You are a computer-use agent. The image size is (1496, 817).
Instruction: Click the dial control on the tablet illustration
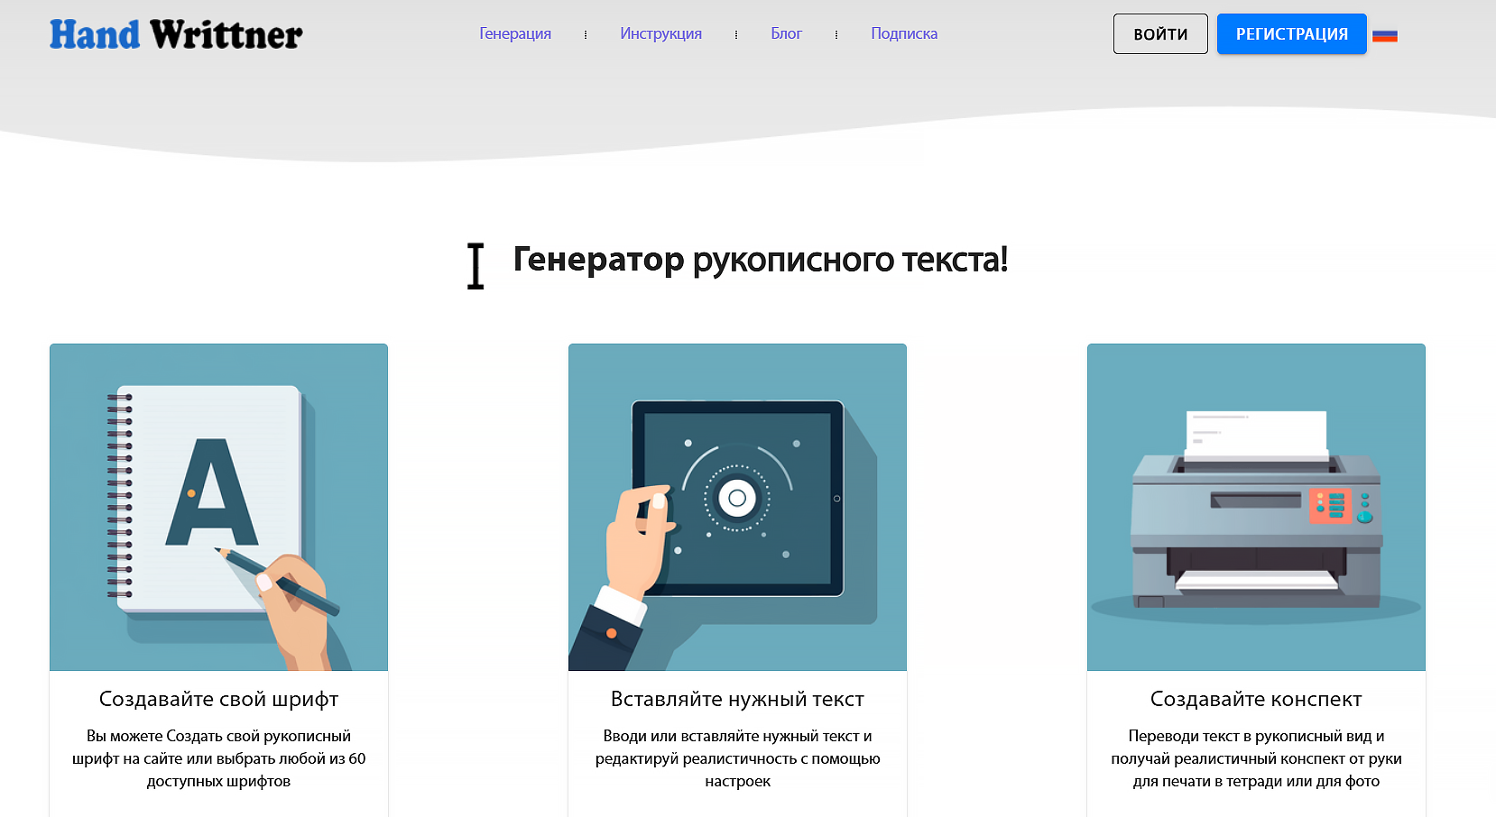pos(735,496)
